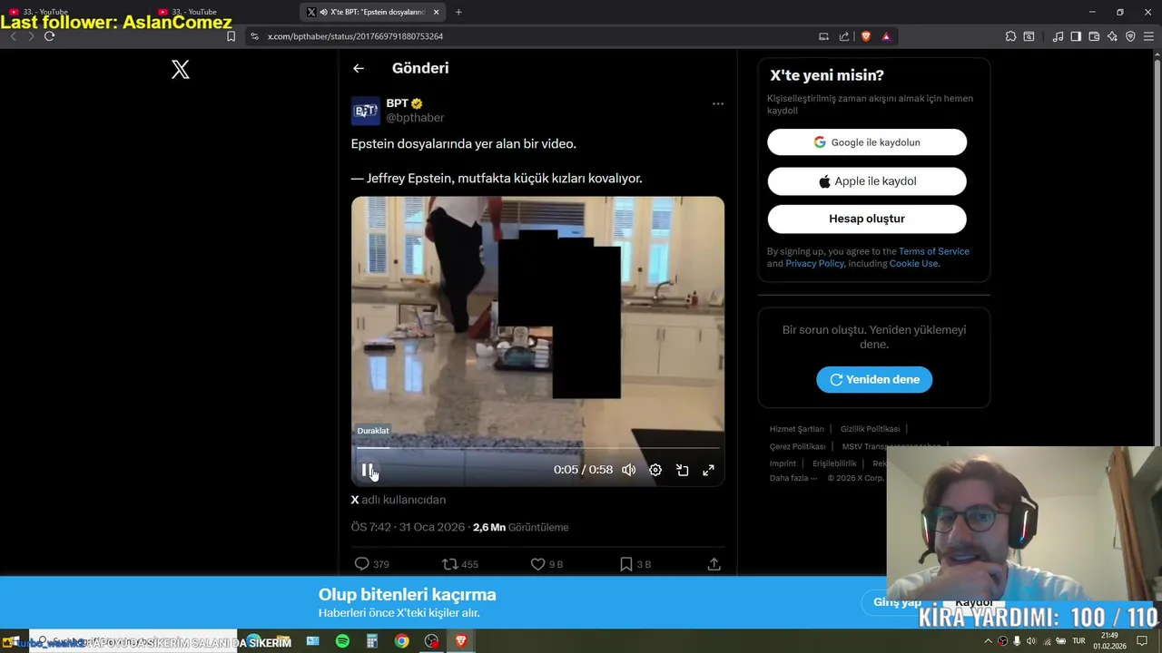Click the Giriş yap button

click(x=897, y=602)
